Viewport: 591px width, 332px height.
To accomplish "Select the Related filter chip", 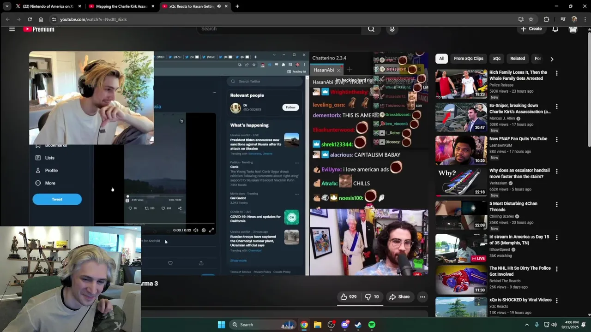I will click(x=518, y=59).
